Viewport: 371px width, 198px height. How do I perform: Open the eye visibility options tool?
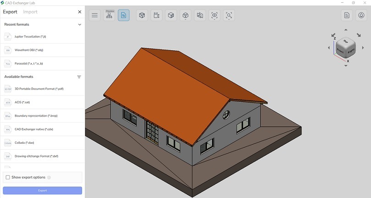pyautogui.click(x=214, y=16)
